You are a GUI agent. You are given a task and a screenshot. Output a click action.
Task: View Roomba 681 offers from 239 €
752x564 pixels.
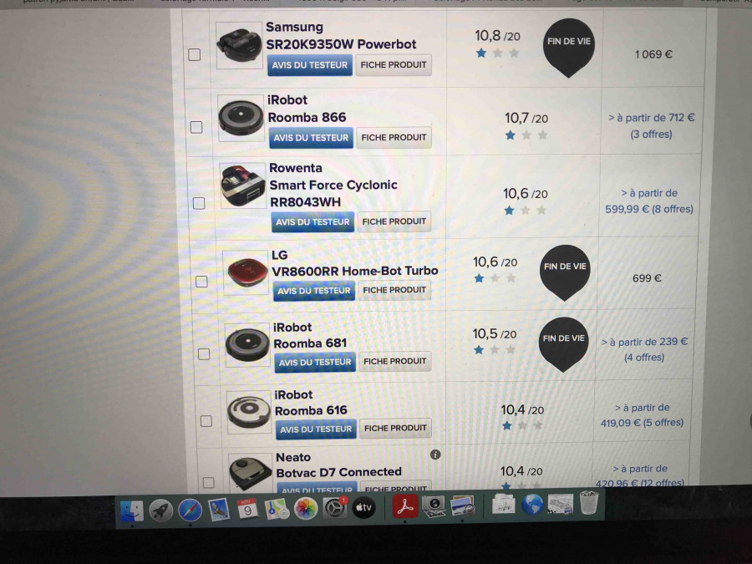(648, 349)
